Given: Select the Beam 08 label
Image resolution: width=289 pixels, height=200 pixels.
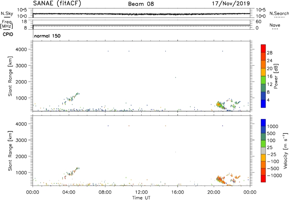Looking at the screenshot, I should coord(141,4).
